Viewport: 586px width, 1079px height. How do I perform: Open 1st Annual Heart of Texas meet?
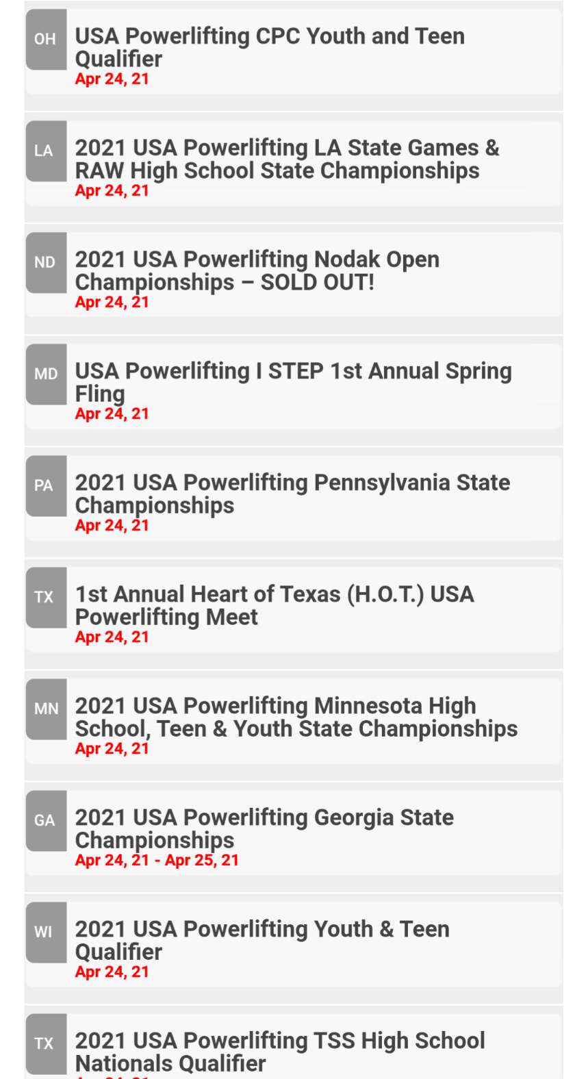(275, 605)
